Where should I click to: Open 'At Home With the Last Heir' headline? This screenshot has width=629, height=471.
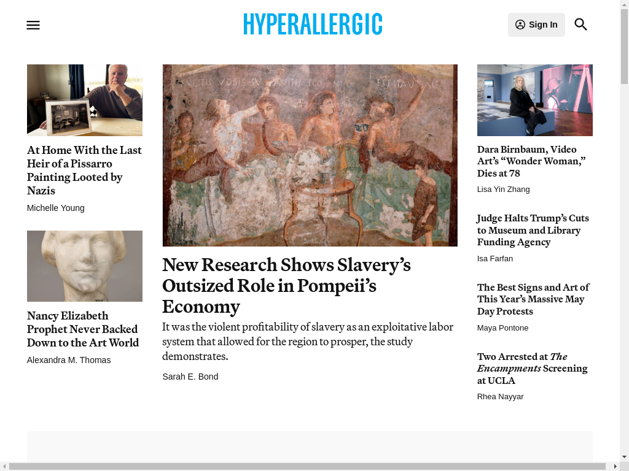pos(84,170)
